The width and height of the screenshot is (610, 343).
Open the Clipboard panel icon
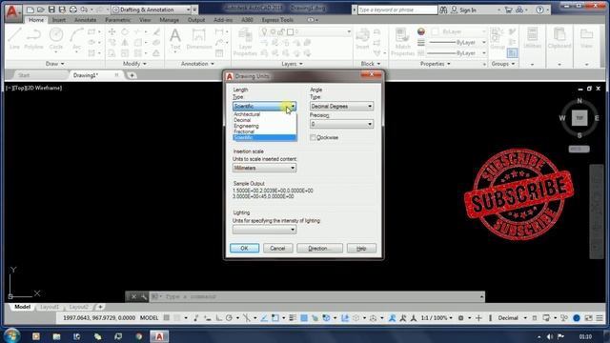[x=559, y=38]
